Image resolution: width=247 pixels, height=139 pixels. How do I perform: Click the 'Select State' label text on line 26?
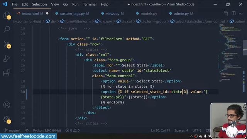(135, 65)
